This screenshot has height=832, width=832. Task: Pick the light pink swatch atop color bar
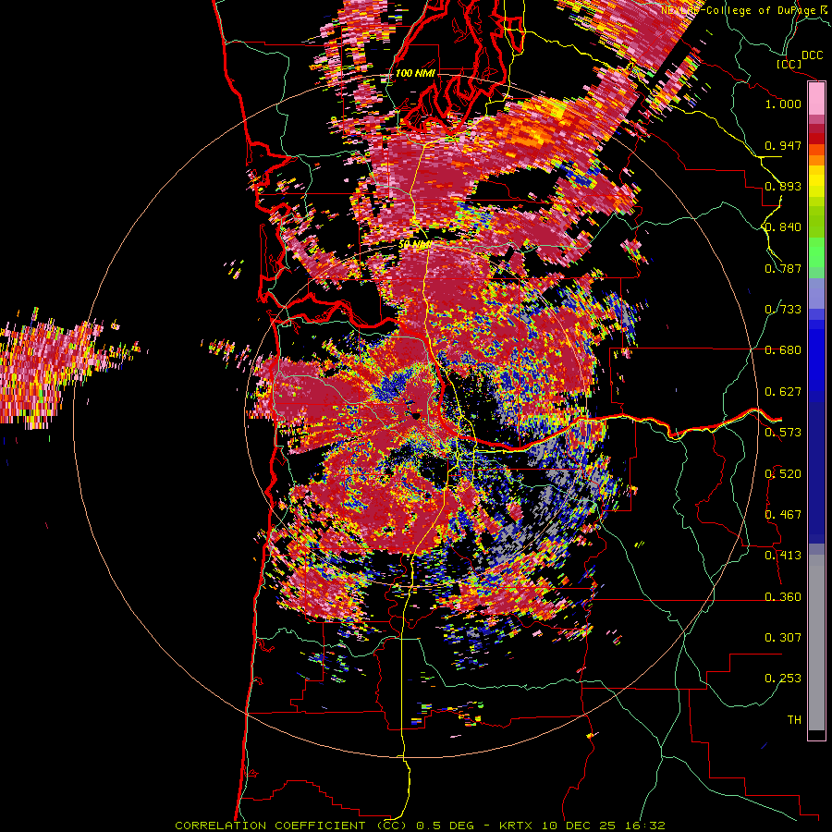[816, 98]
